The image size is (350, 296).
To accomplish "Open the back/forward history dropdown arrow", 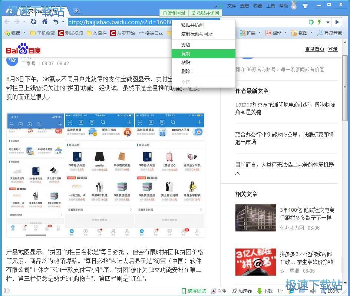I will pos(24,22).
